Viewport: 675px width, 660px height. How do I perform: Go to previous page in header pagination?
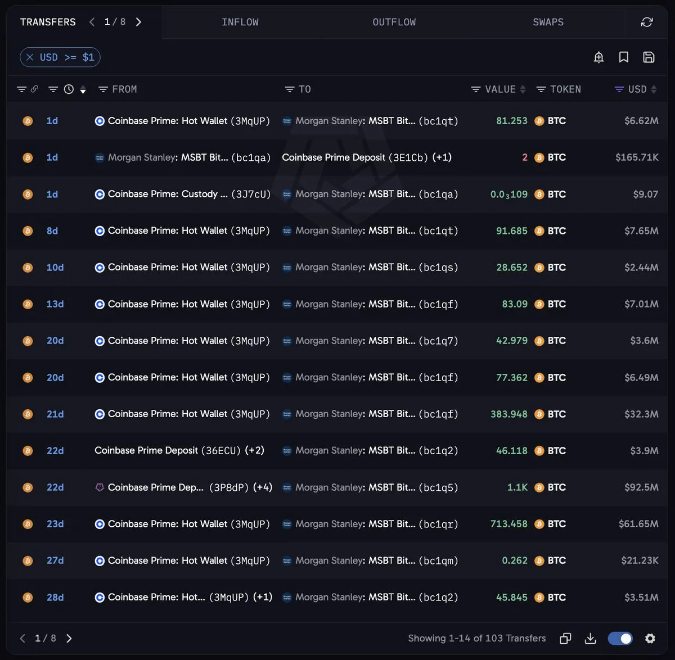[92, 22]
